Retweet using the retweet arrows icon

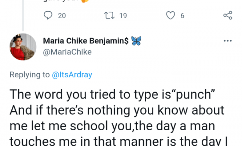point(110,15)
